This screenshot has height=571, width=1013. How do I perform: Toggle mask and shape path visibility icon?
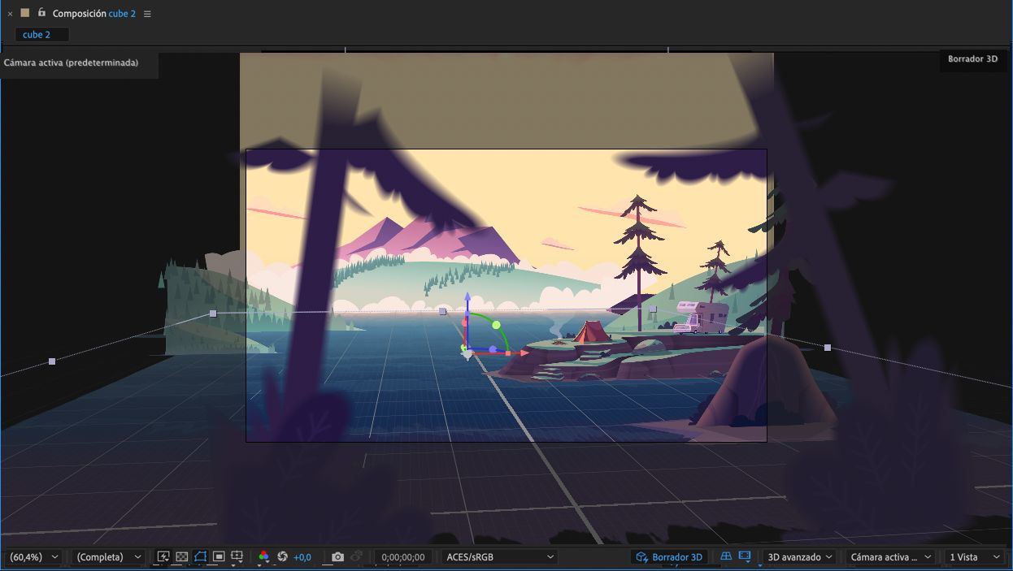(x=201, y=556)
